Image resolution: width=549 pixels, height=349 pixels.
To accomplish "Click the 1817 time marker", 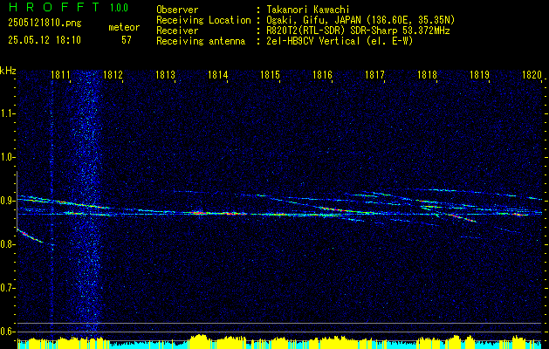I will click(x=375, y=74).
